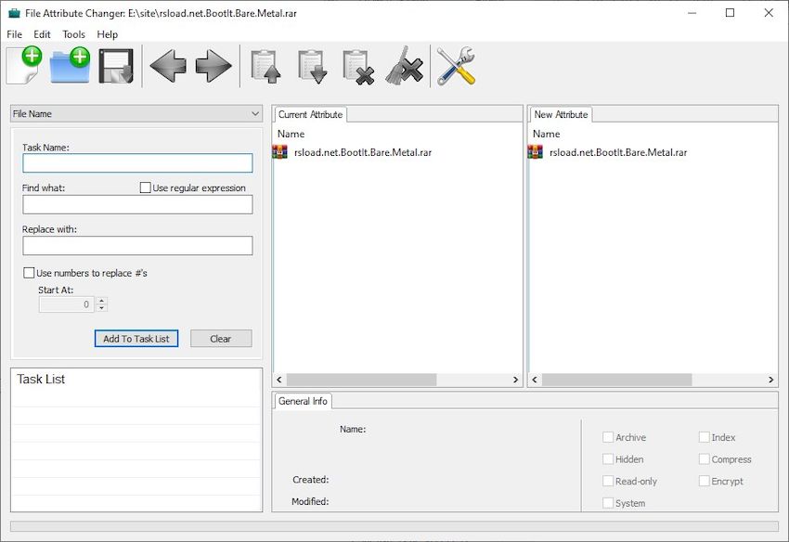Enable the Archive attribute checkbox
The height and width of the screenshot is (542, 789).
point(609,437)
